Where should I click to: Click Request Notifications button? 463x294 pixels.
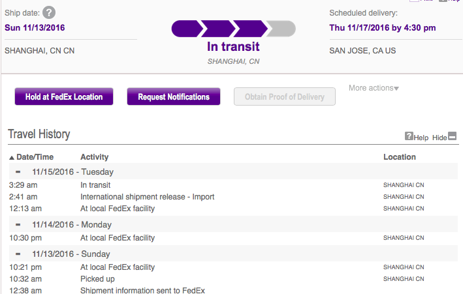[x=174, y=96]
